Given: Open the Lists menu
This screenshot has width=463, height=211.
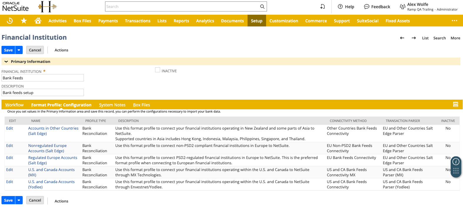Looking at the screenshot, I should (x=162, y=21).
